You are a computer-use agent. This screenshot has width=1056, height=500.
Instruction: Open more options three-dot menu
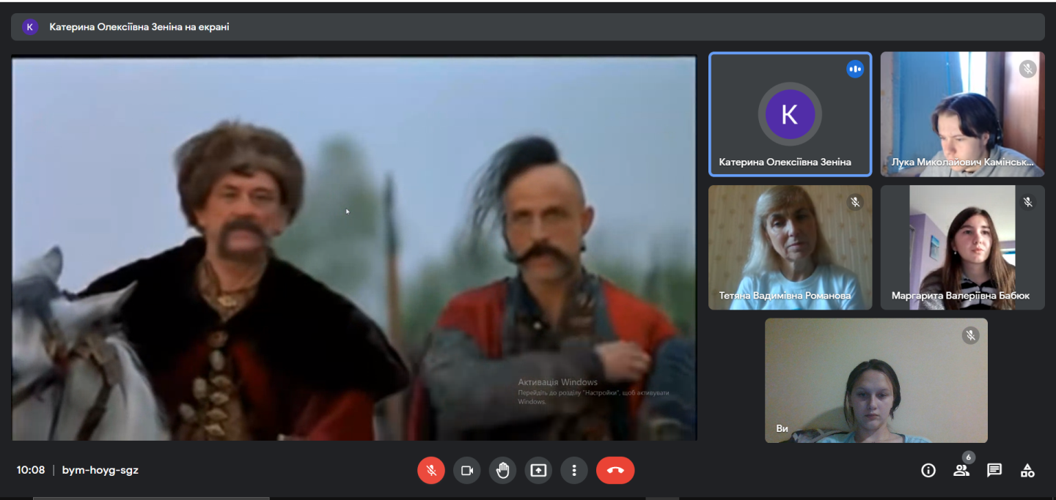coord(574,471)
